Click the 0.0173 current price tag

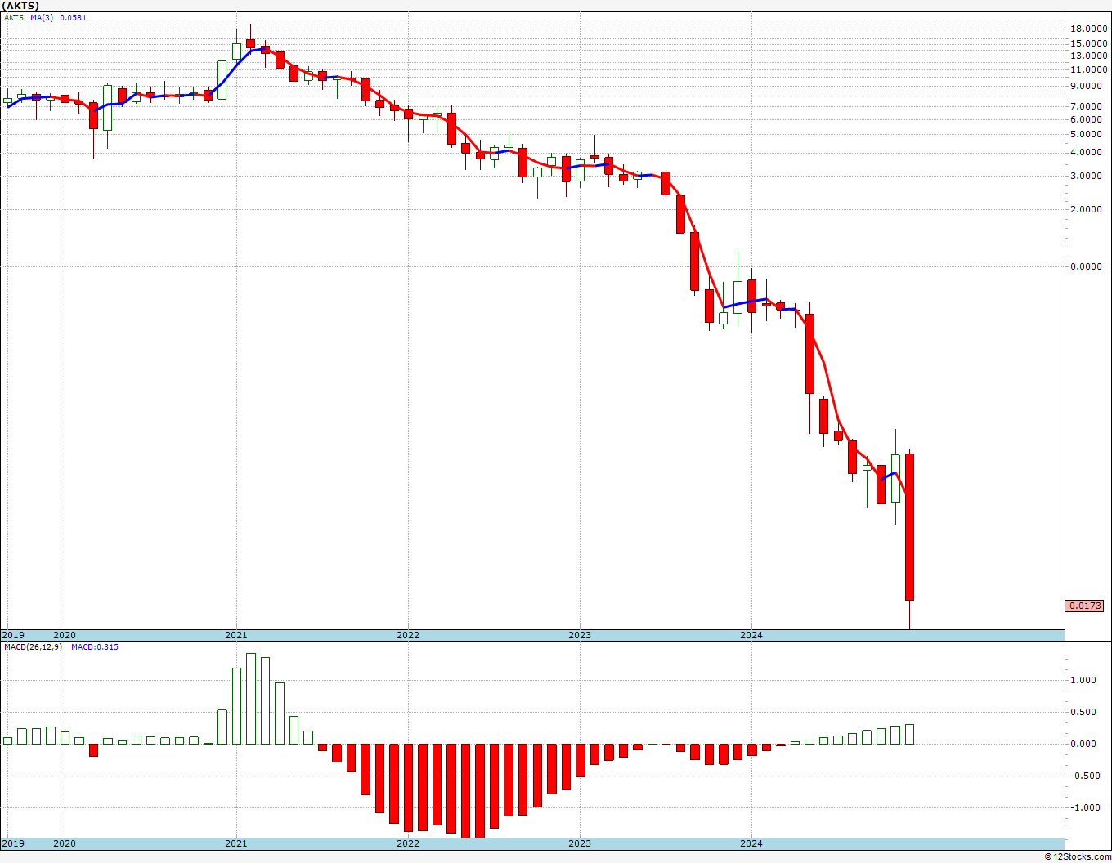point(1086,606)
